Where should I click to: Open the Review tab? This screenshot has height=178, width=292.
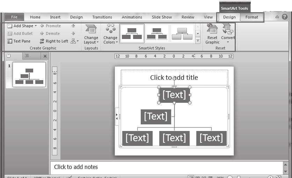[188, 17]
